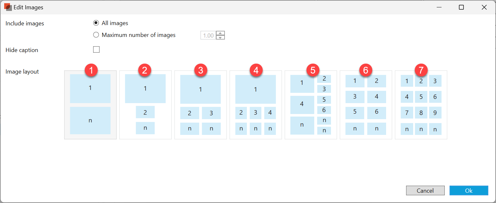This screenshot has height=203, width=496.
Task: Enable the Hide caption checkbox
Action: (96, 50)
